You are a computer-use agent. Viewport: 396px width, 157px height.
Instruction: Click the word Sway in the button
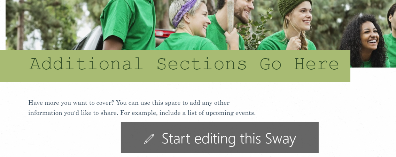[x=281, y=139]
